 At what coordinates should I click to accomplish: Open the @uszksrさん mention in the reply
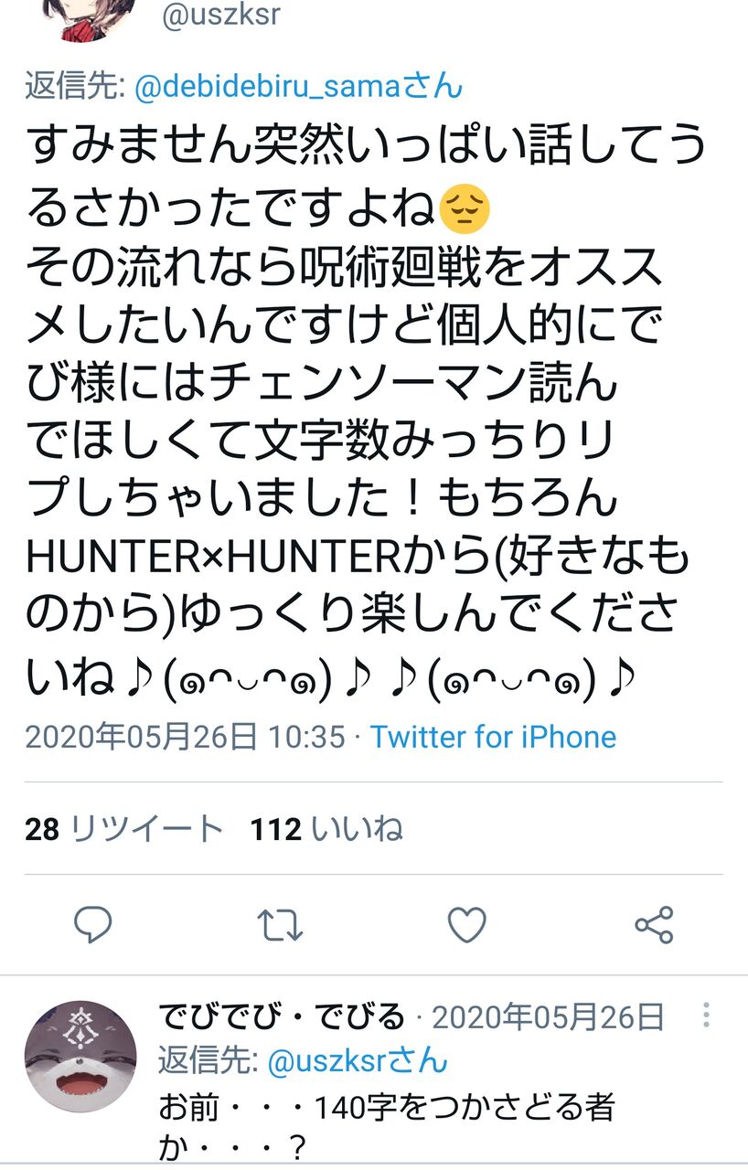coord(358,1060)
